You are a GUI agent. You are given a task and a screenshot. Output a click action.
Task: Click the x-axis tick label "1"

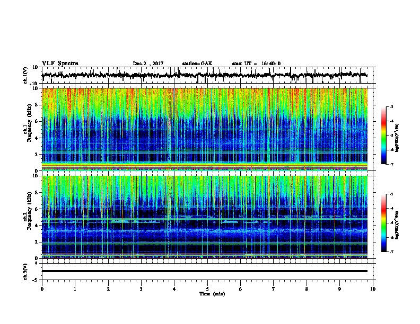coord(75,289)
